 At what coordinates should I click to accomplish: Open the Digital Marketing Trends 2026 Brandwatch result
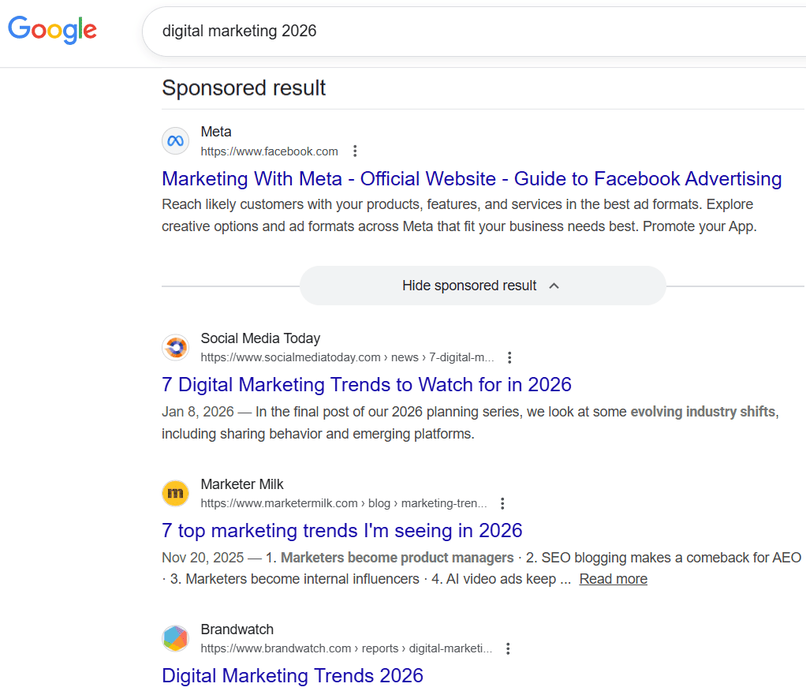click(293, 675)
